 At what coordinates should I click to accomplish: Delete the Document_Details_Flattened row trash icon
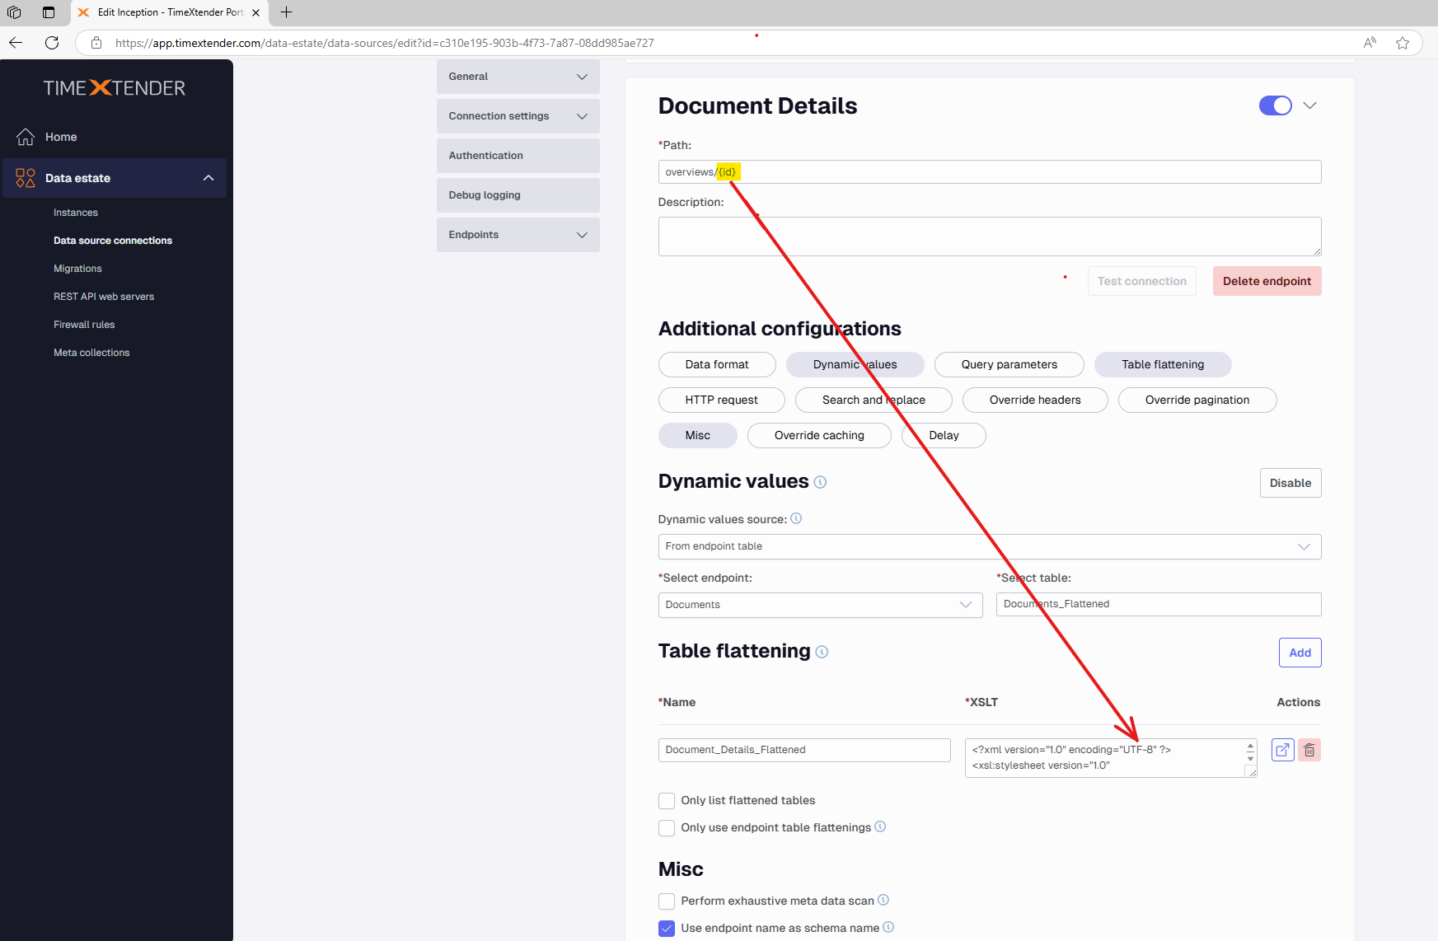(x=1309, y=750)
